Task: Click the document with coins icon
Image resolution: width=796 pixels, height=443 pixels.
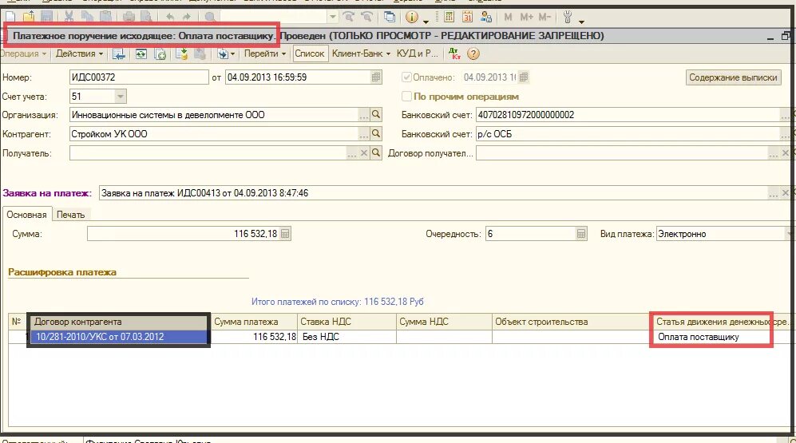Action: pos(181,53)
